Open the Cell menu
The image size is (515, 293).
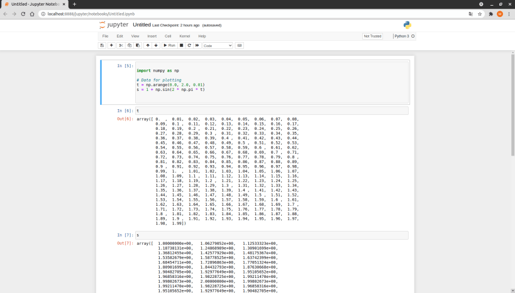[x=168, y=36]
